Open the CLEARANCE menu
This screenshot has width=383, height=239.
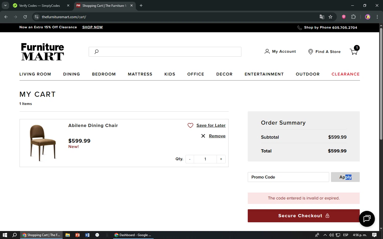[345, 74]
